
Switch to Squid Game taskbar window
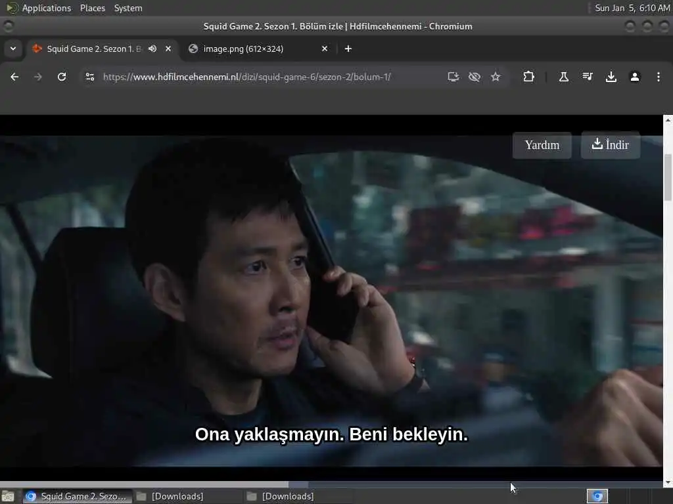click(78, 496)
